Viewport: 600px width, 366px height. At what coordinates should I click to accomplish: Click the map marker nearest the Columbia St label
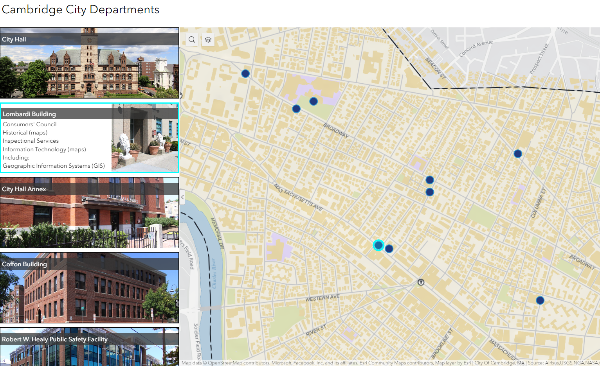click(x=517, y=154)
